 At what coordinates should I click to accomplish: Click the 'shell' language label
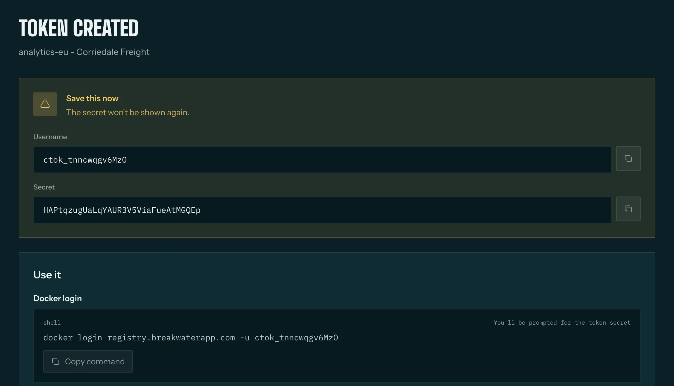(52, 323)
